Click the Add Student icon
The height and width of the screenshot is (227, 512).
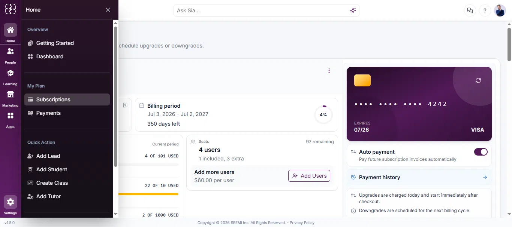pyautogui.click(x=30, y=169)
